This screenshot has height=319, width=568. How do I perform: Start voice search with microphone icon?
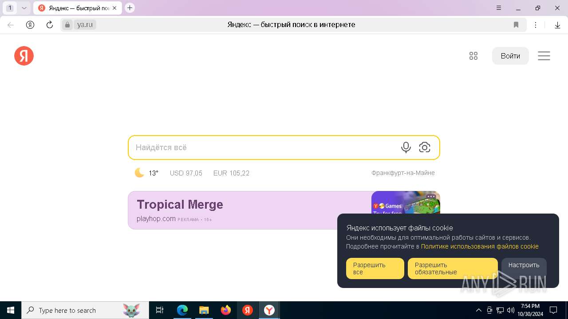pos(406,148)
